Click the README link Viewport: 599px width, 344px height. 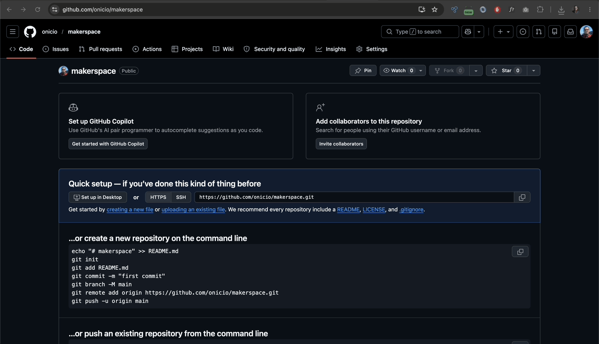[x=348, y=210]
